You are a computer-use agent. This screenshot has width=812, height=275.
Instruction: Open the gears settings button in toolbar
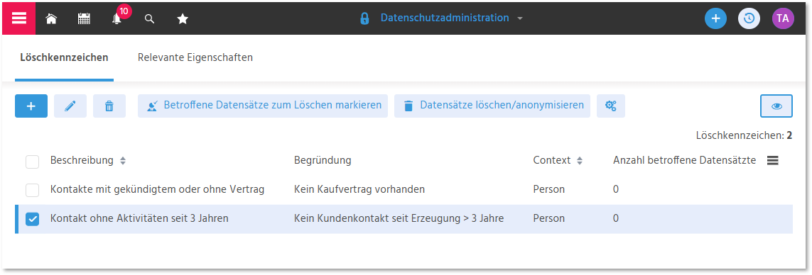[610, 106]
